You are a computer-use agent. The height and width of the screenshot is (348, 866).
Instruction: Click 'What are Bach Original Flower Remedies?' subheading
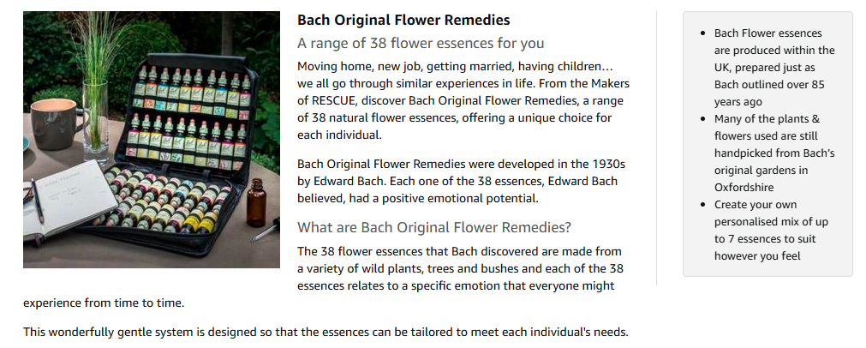[x=433, y=227]
